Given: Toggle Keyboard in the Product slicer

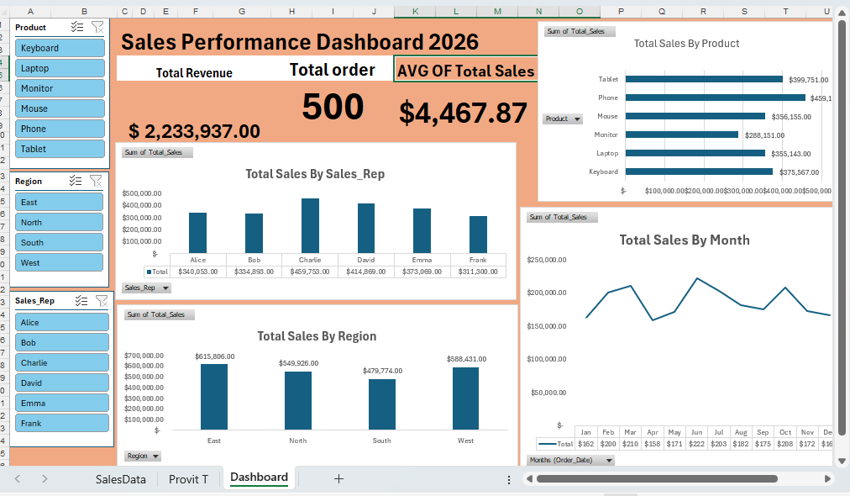Looking at the screenshot, I should click(60, 48).
